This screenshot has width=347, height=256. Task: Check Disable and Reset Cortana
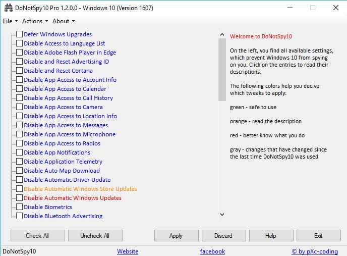tap(20, 71)
